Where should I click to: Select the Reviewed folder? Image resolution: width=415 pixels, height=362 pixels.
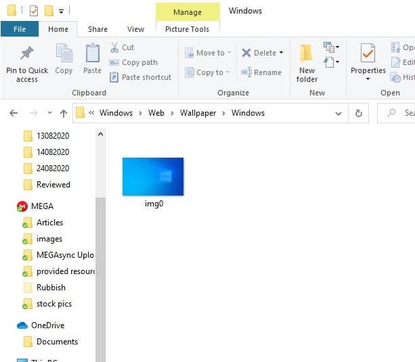[47, 185]
